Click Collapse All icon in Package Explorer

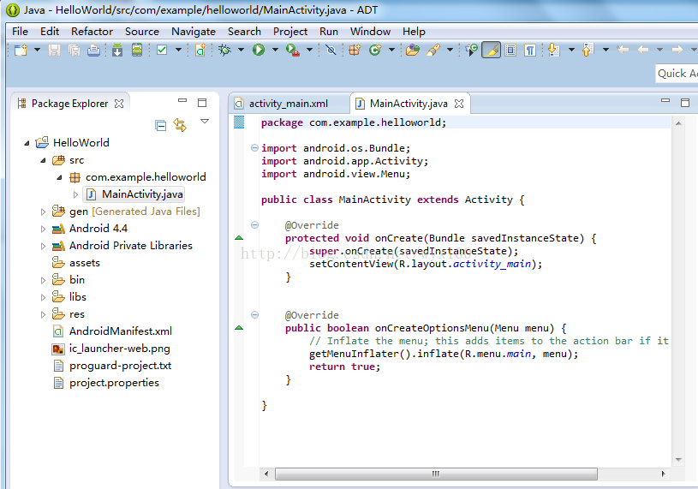161,126
